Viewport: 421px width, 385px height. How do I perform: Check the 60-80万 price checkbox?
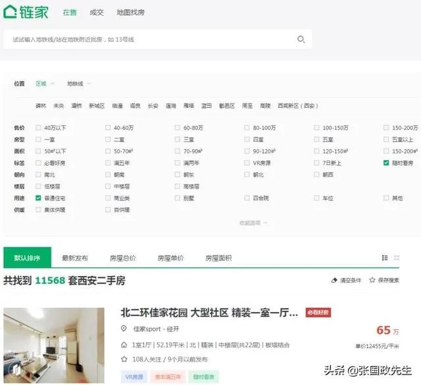[x=177, y=127]
